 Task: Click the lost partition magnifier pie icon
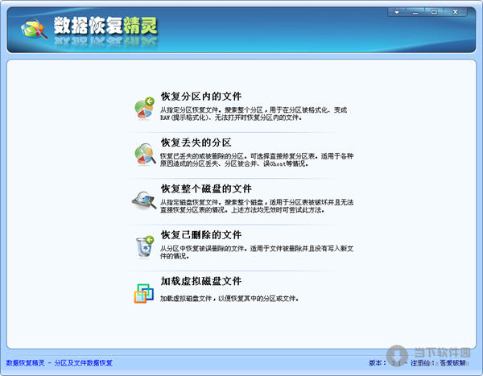pyautogui.click(x=145, y=154)
